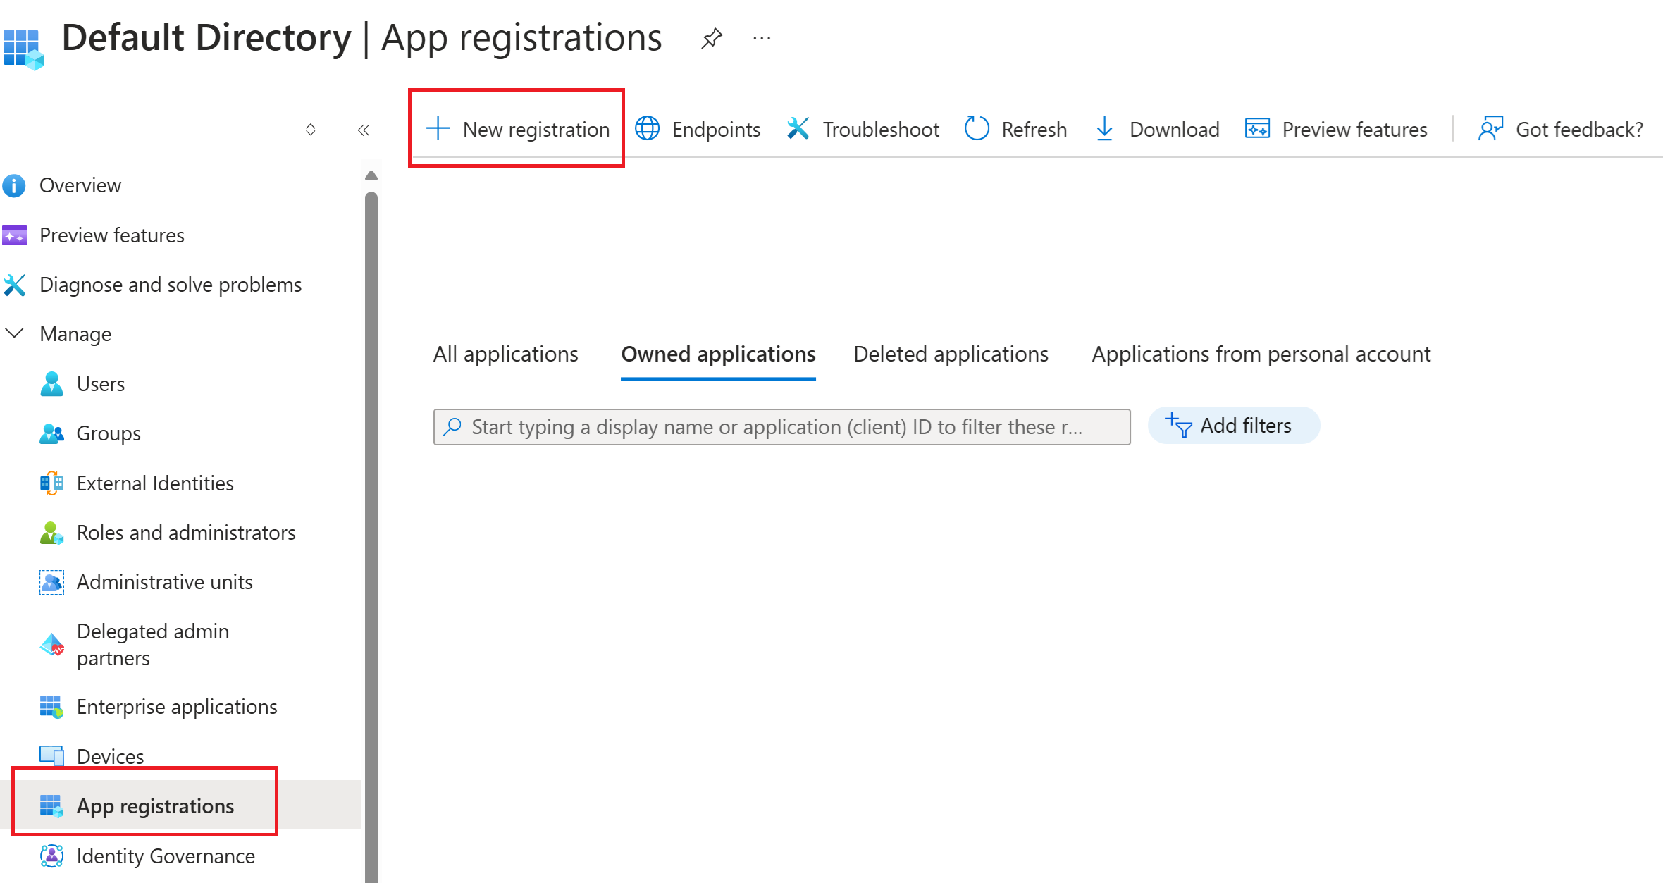Click Add filters button

pos(1233,426)
